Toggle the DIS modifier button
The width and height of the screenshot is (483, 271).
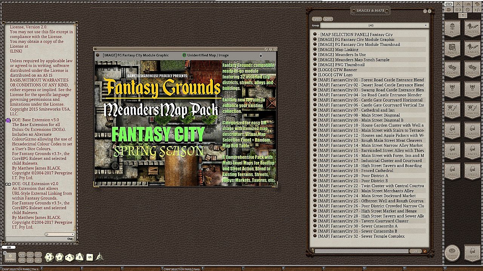coord(22,260)
